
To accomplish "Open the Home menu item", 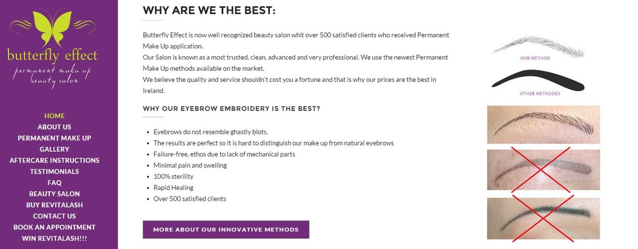I will coord(54,116).
